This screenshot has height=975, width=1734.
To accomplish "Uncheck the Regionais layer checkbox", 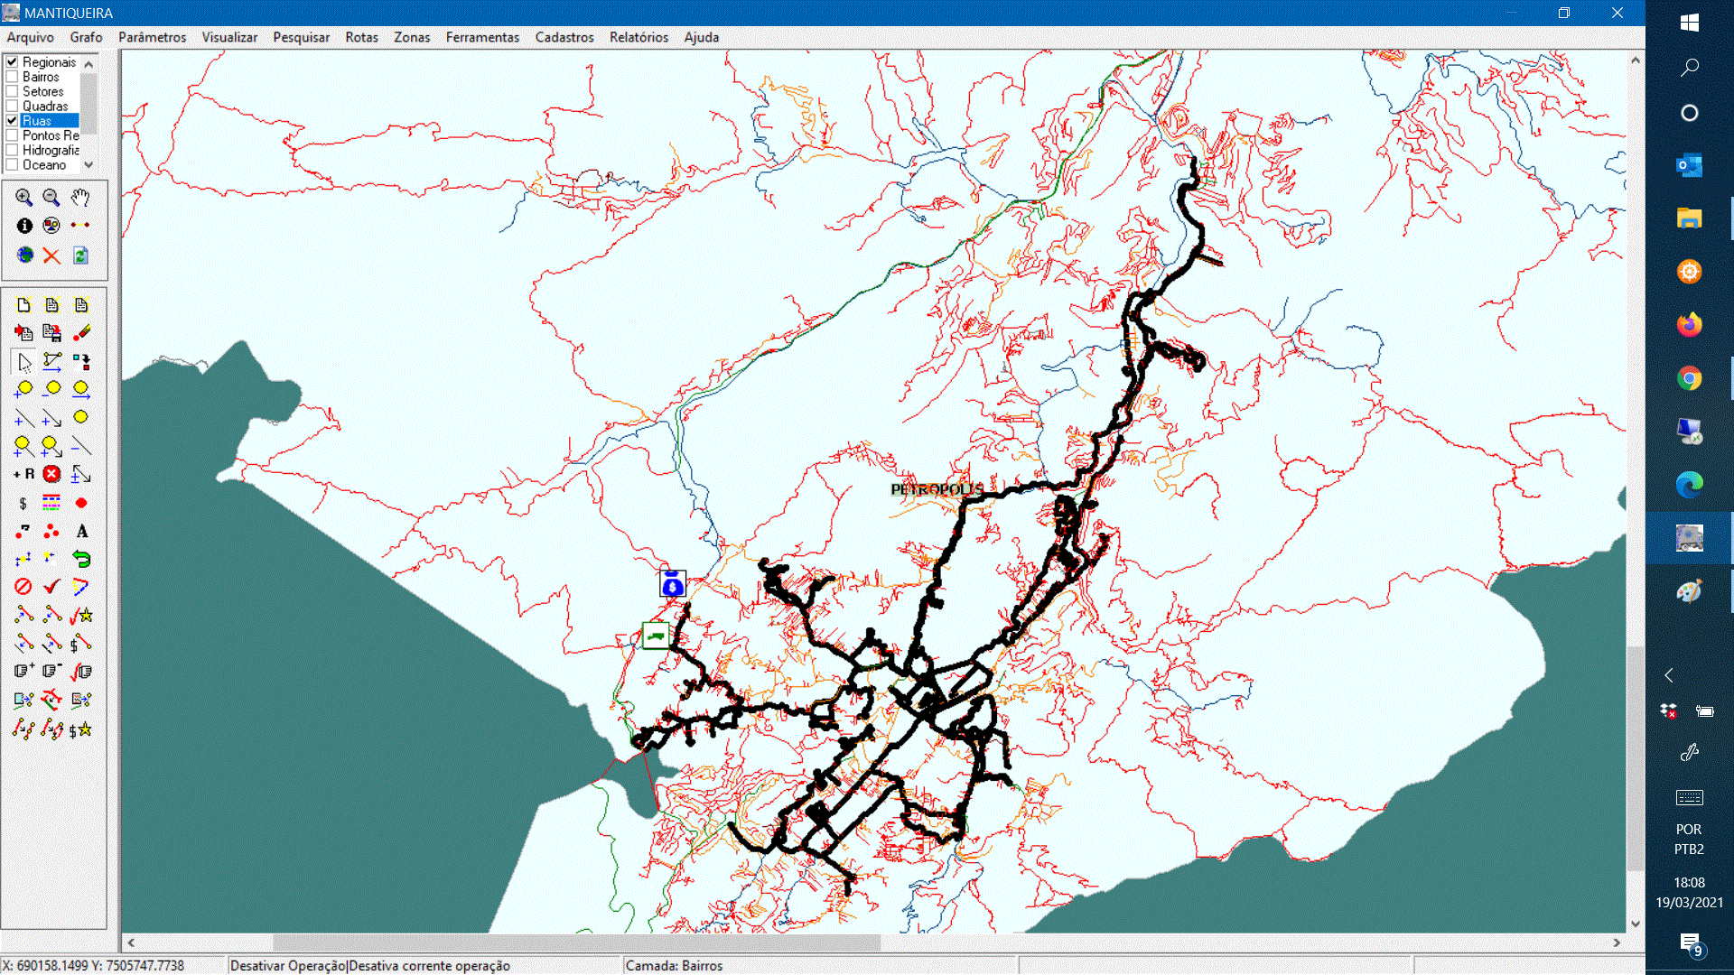I will 13,62.
